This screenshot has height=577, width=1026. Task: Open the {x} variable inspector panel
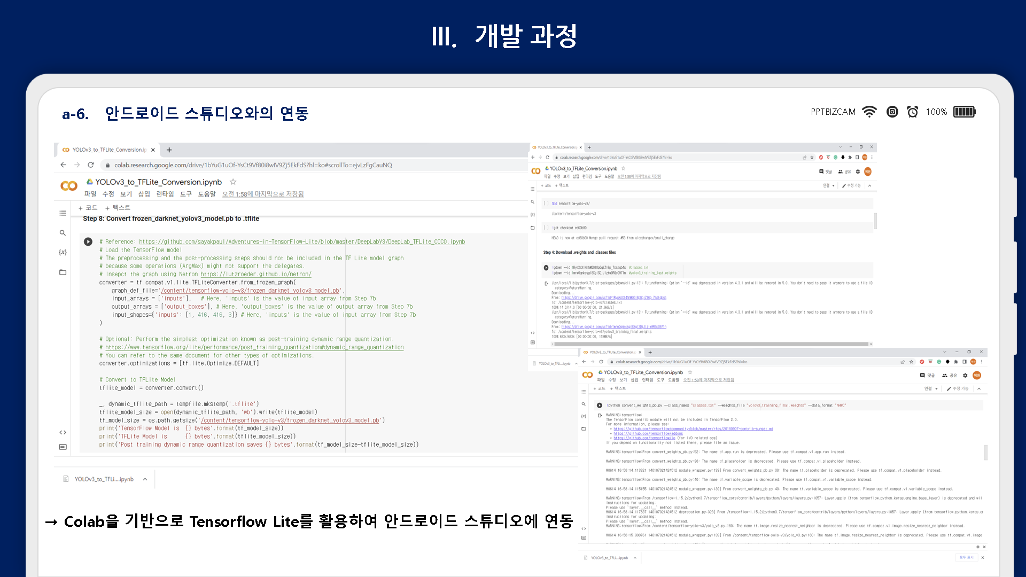63,252
